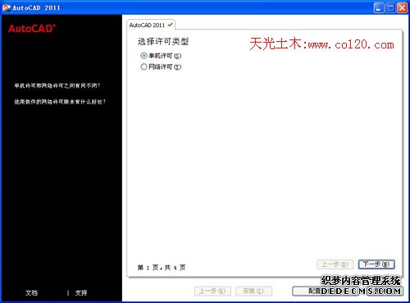Maximize the AutoCAD 2011 installer window

[390, 8]
